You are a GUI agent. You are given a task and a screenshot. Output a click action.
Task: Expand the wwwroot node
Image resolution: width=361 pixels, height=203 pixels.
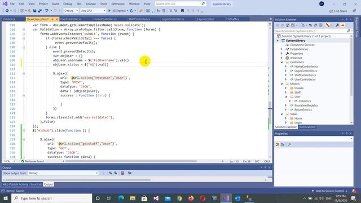pos(281,58)
